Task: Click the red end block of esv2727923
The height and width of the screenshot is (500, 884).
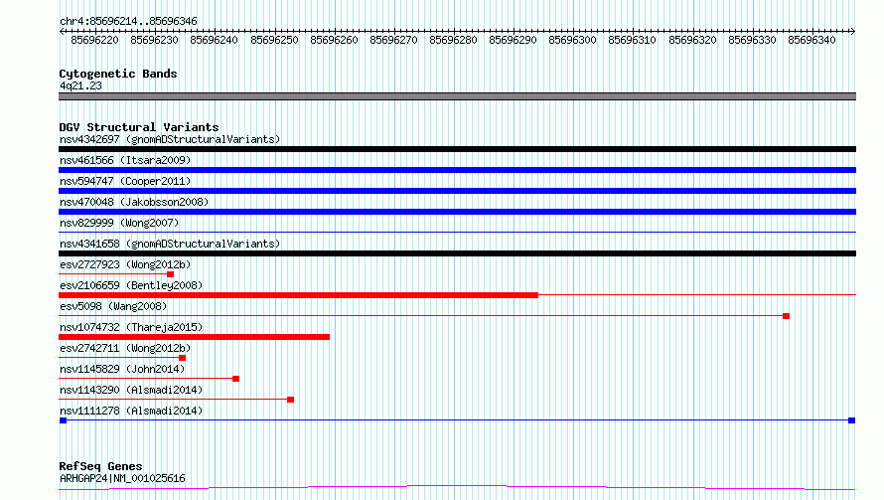Action: pyautogui.click(x=170, y=274)
